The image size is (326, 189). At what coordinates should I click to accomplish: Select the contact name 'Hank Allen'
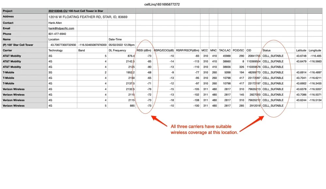pyautogui.click(x=55, y=23)
